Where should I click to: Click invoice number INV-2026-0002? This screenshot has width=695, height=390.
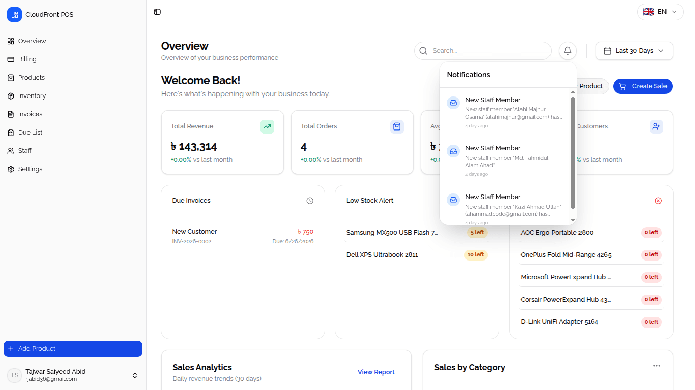pos(192,241)
